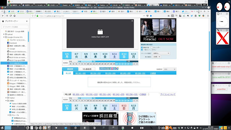Click the Pocket save icon in address bar
Image resolution: width=231 pixels, height=130 pixels.
[148, 16]
